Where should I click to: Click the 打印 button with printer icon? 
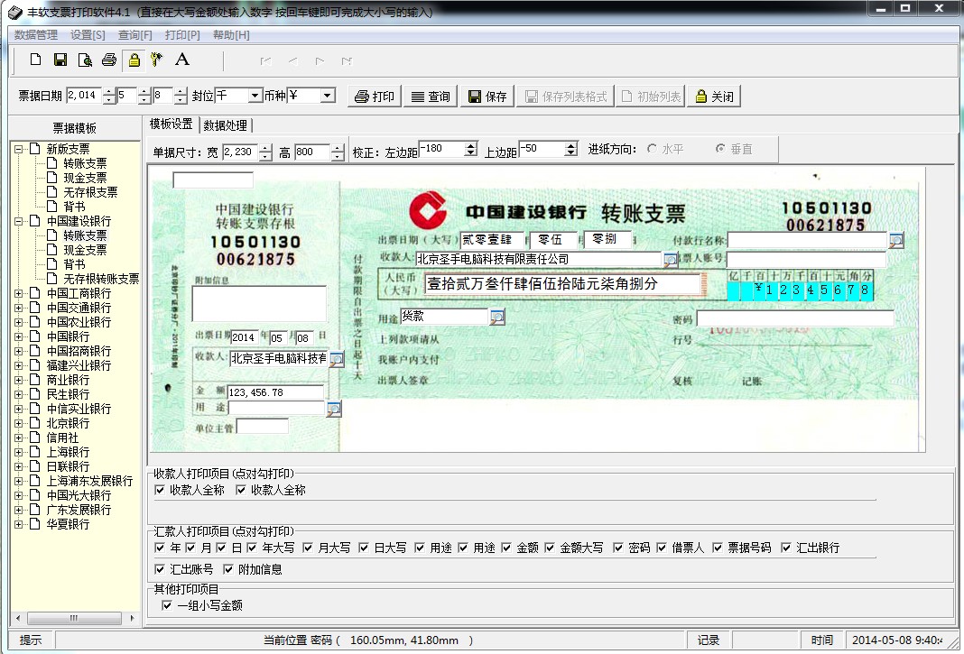coord(375,97)
